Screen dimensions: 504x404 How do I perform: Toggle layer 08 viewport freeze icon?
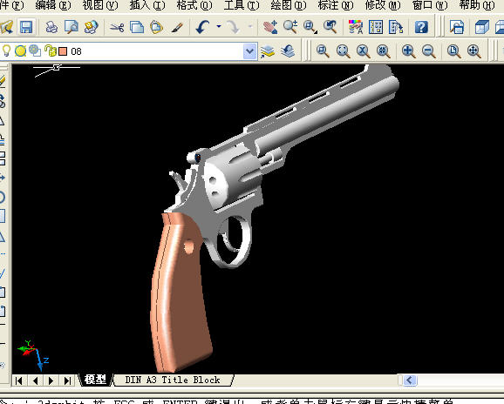[x=35, y=50]
